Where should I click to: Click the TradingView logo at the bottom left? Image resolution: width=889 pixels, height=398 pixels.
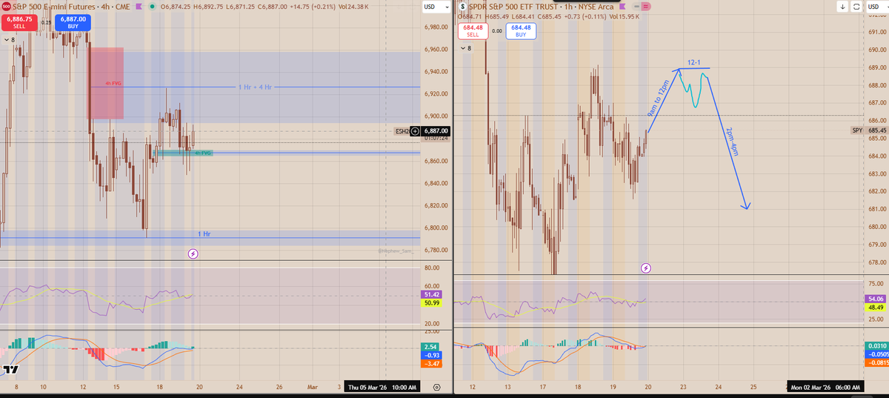coord(10,369)
